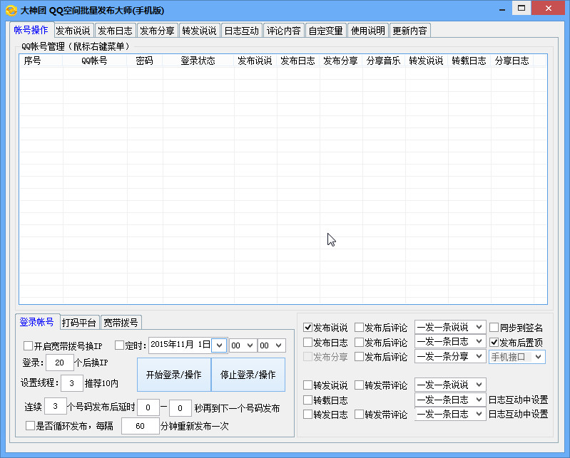
Task: Click the loop interval field showing 60
Action: click(x=141, y=426)
